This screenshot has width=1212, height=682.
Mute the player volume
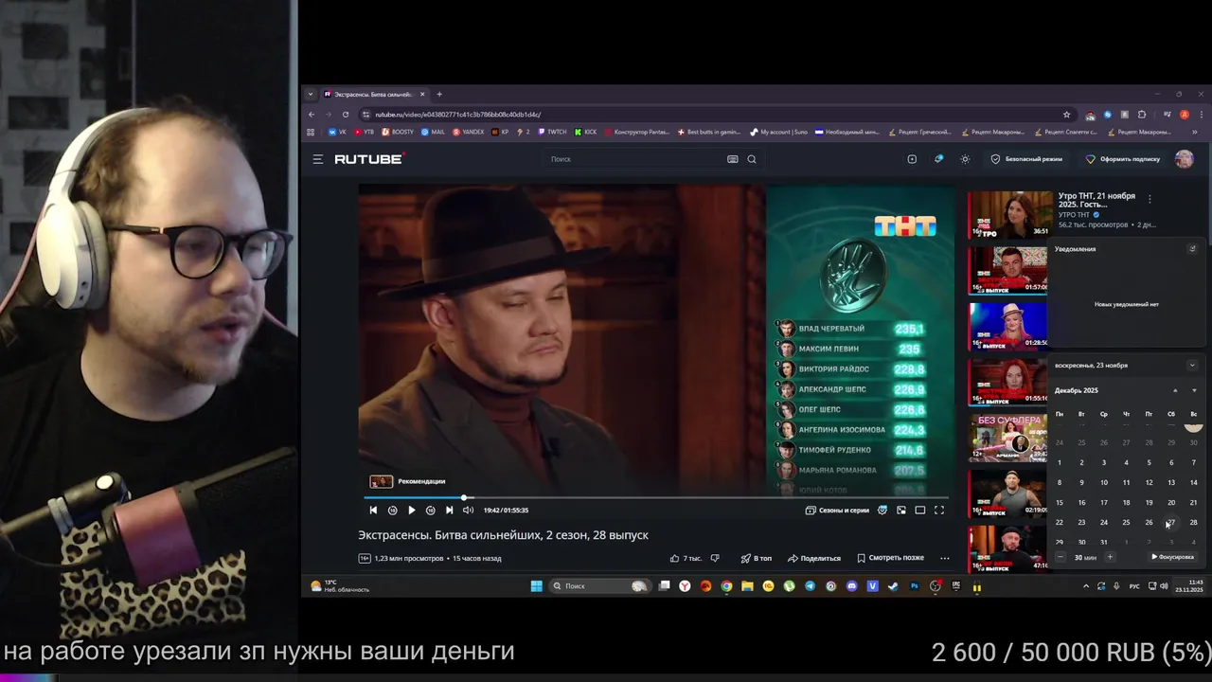(468, 511)
